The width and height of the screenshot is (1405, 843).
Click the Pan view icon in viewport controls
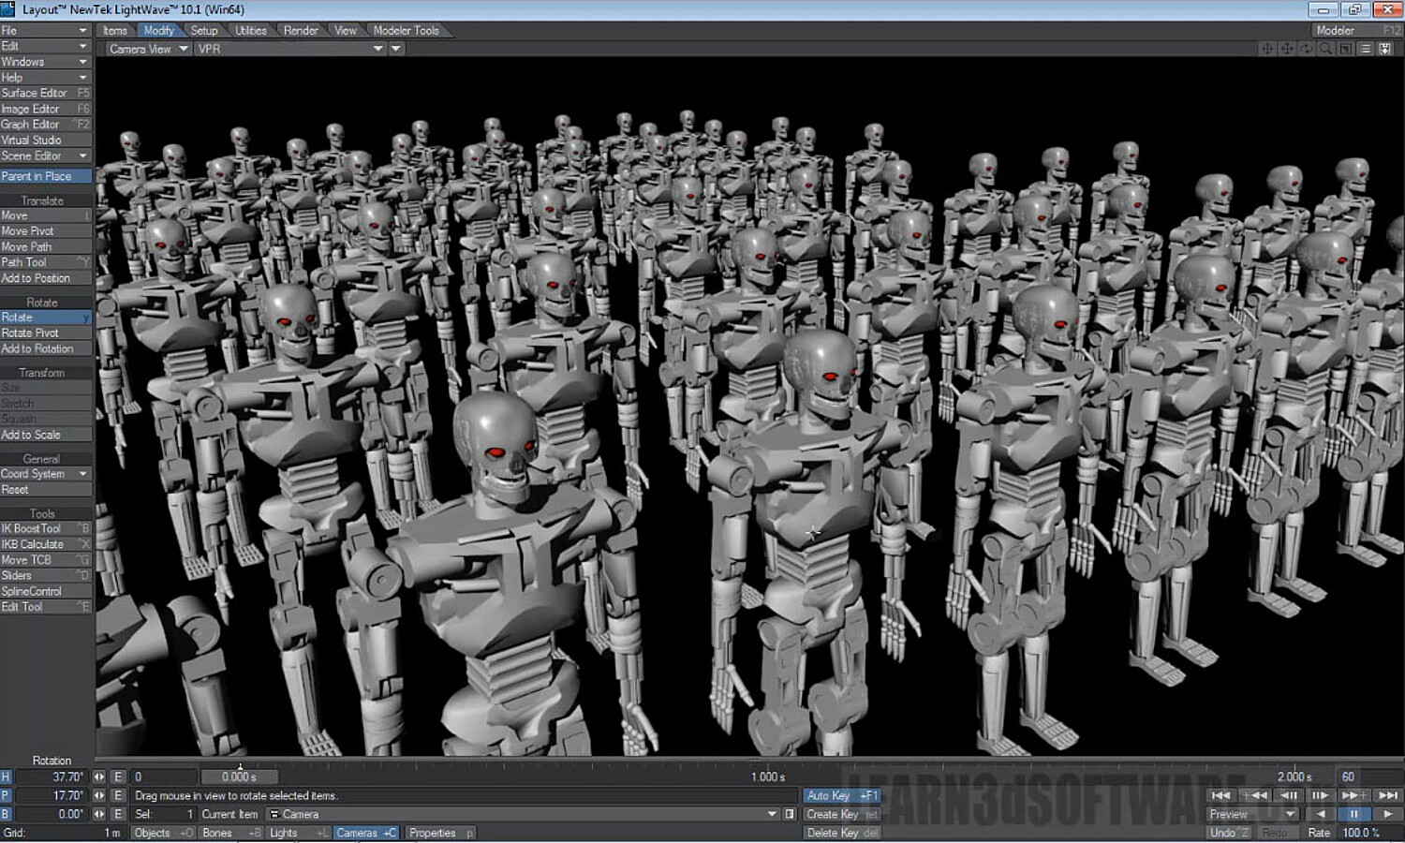tap(1287, 48)
